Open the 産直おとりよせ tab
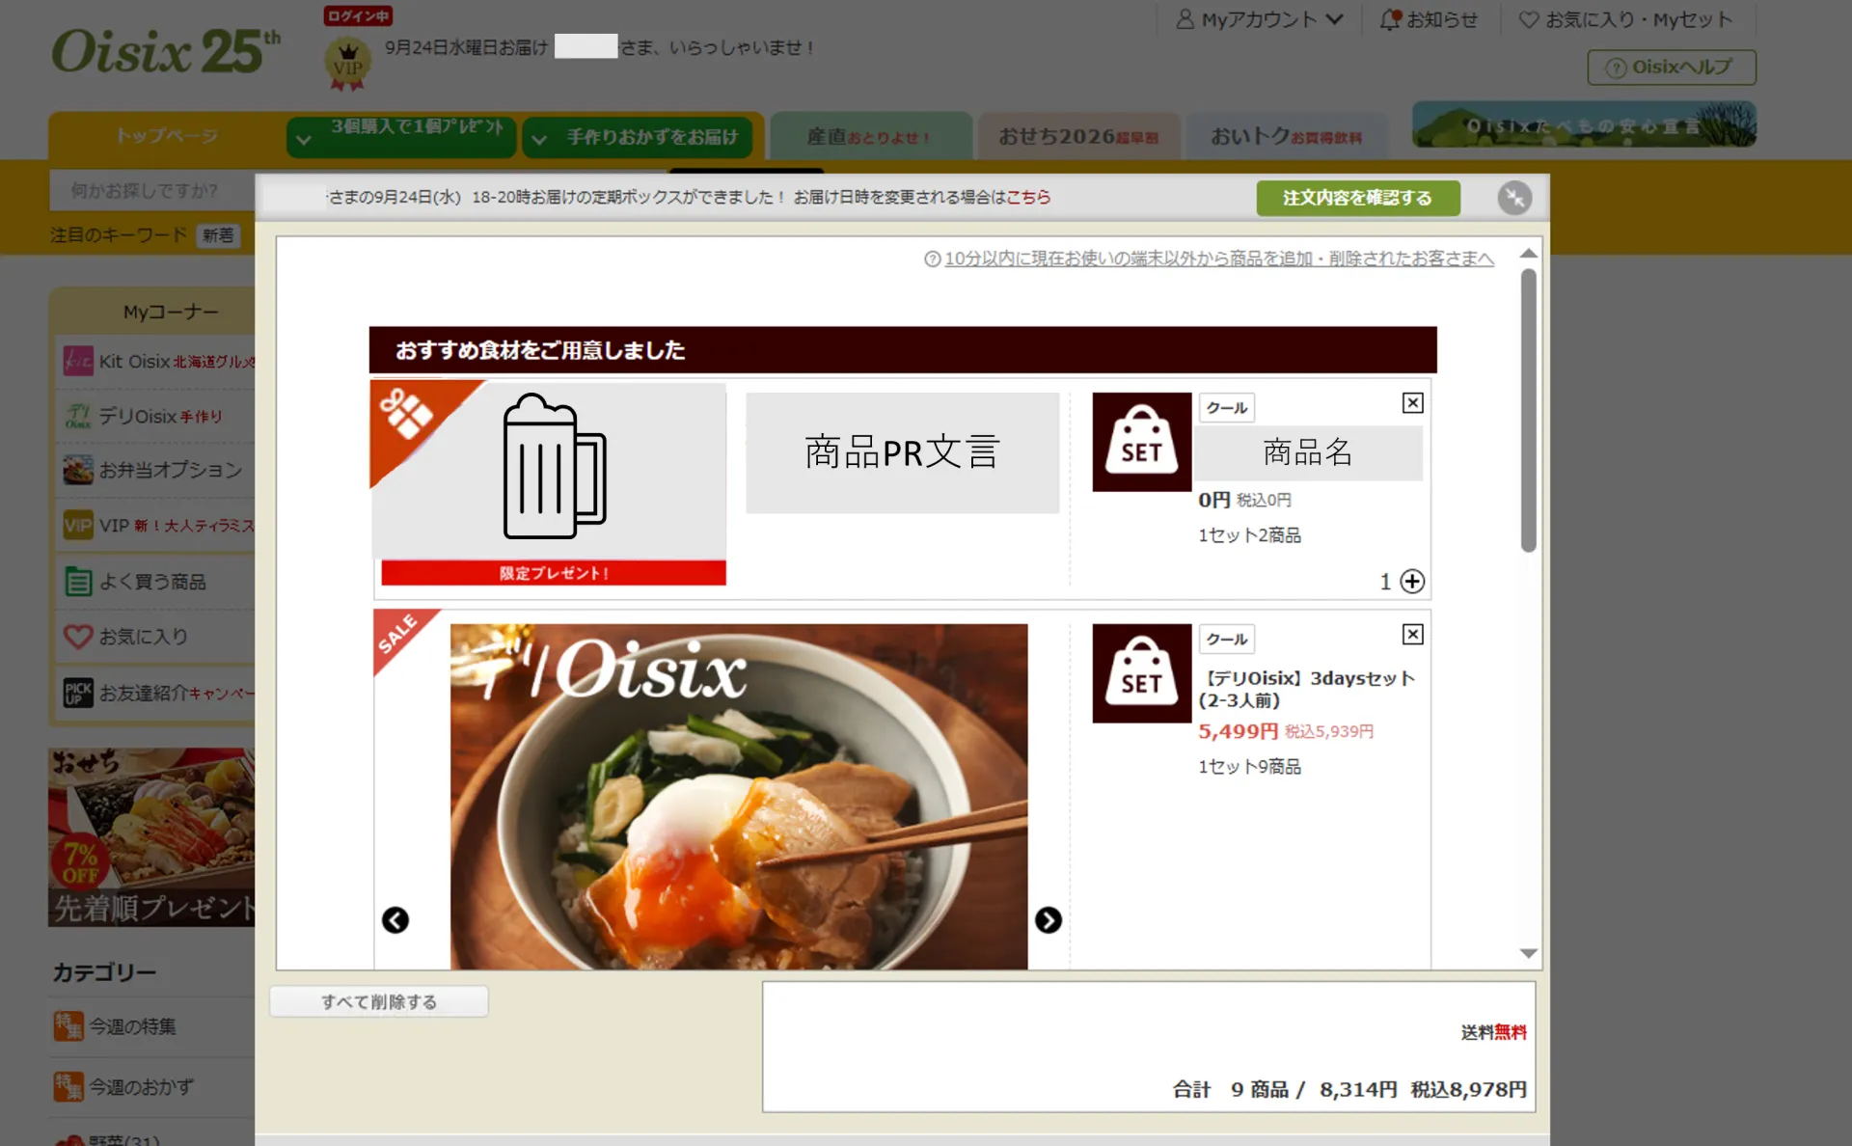 (870, 137)
